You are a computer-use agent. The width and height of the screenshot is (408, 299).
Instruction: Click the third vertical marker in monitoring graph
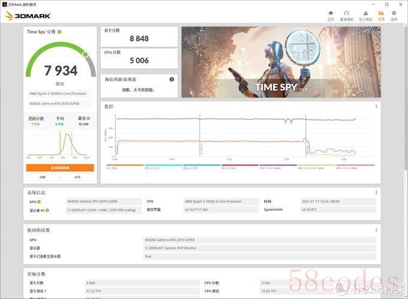306,135
